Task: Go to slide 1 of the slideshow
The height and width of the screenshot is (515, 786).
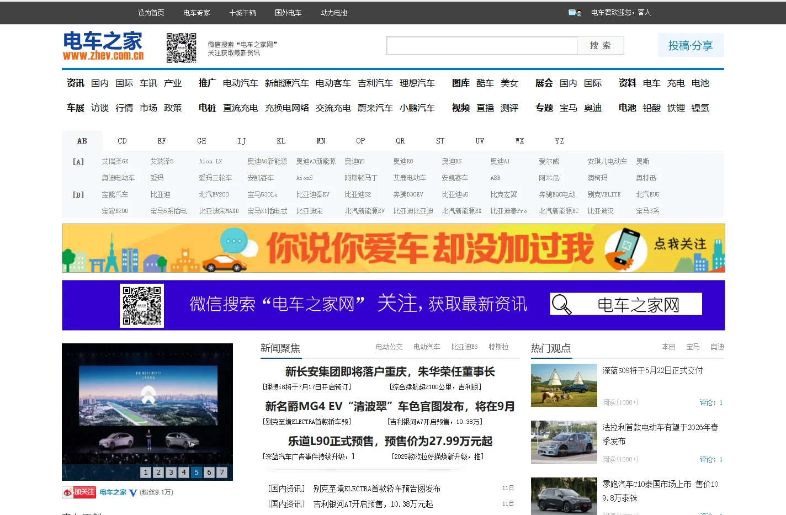Action: pos(146,472)
